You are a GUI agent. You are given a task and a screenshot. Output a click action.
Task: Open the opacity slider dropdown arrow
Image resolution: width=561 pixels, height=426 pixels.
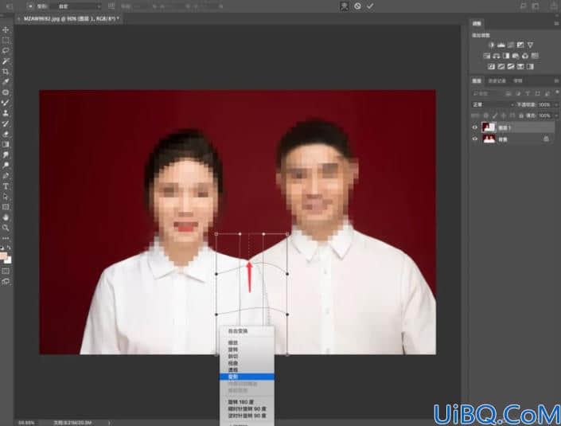click(x=556, y=104)
